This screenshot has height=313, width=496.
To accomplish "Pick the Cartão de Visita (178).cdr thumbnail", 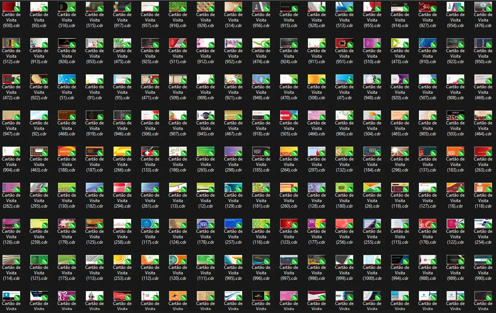I will point(206,223).
